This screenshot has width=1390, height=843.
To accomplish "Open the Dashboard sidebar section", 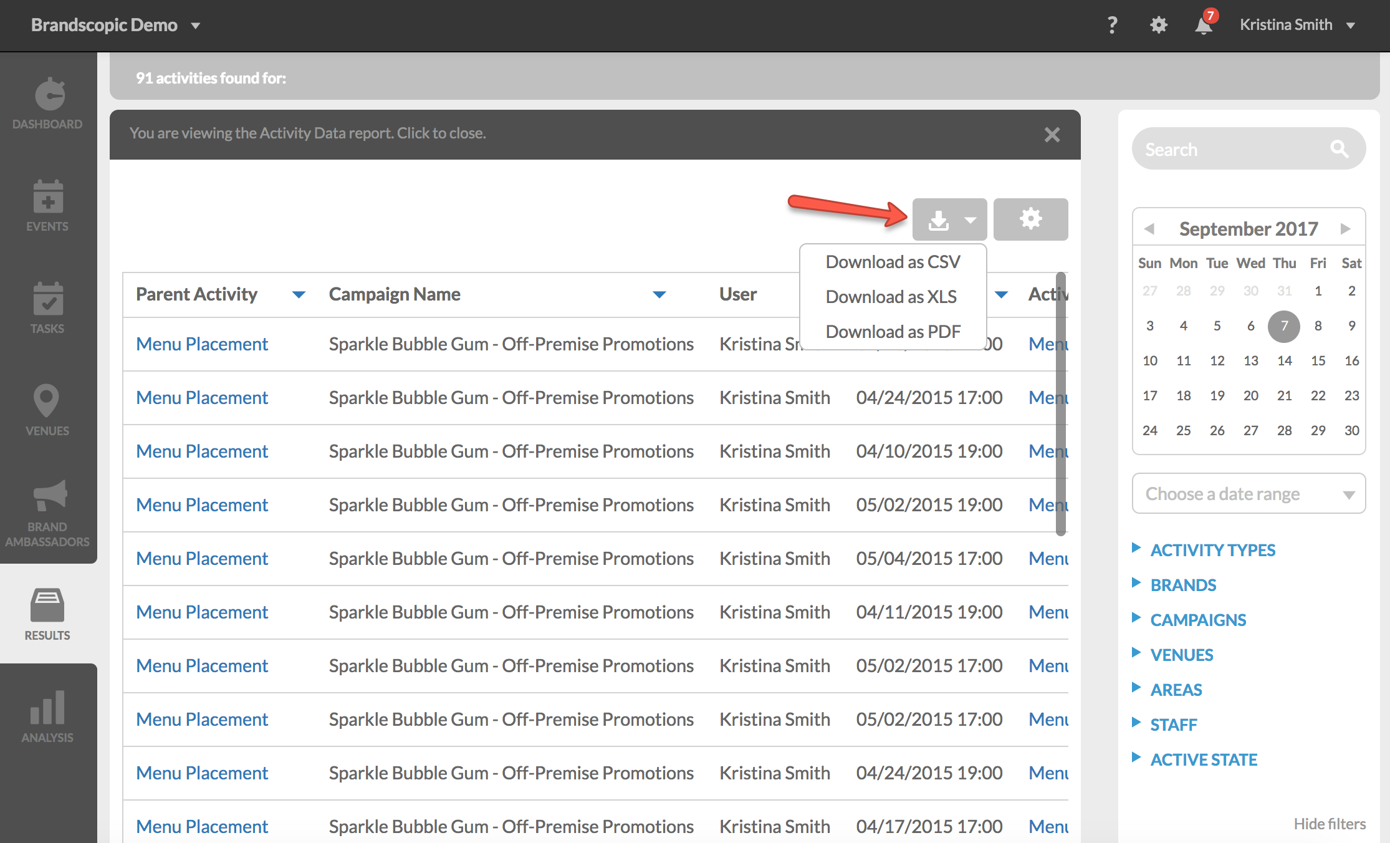I will (x=48, y=104).
